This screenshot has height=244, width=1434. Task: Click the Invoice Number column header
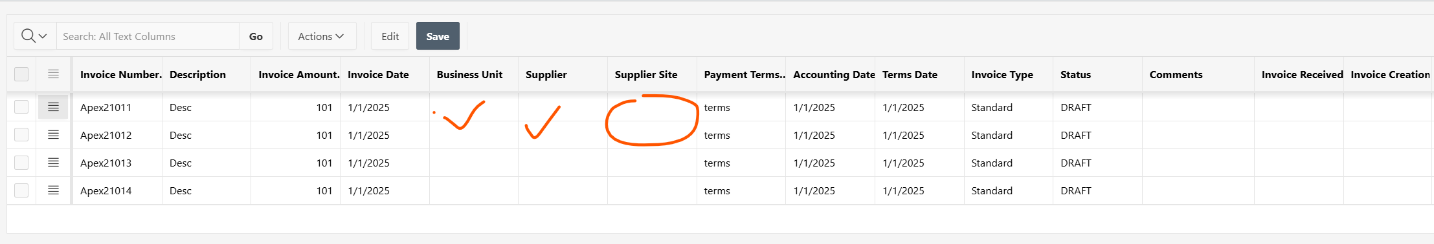click(x=120, y=74)
